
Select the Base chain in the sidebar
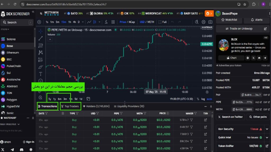click(17, 46)
